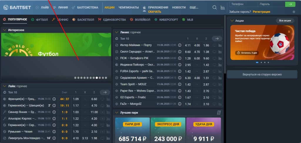Open info icon for Team Spirit — MOUZ
The image size is (301, 143).
(180, 84)
